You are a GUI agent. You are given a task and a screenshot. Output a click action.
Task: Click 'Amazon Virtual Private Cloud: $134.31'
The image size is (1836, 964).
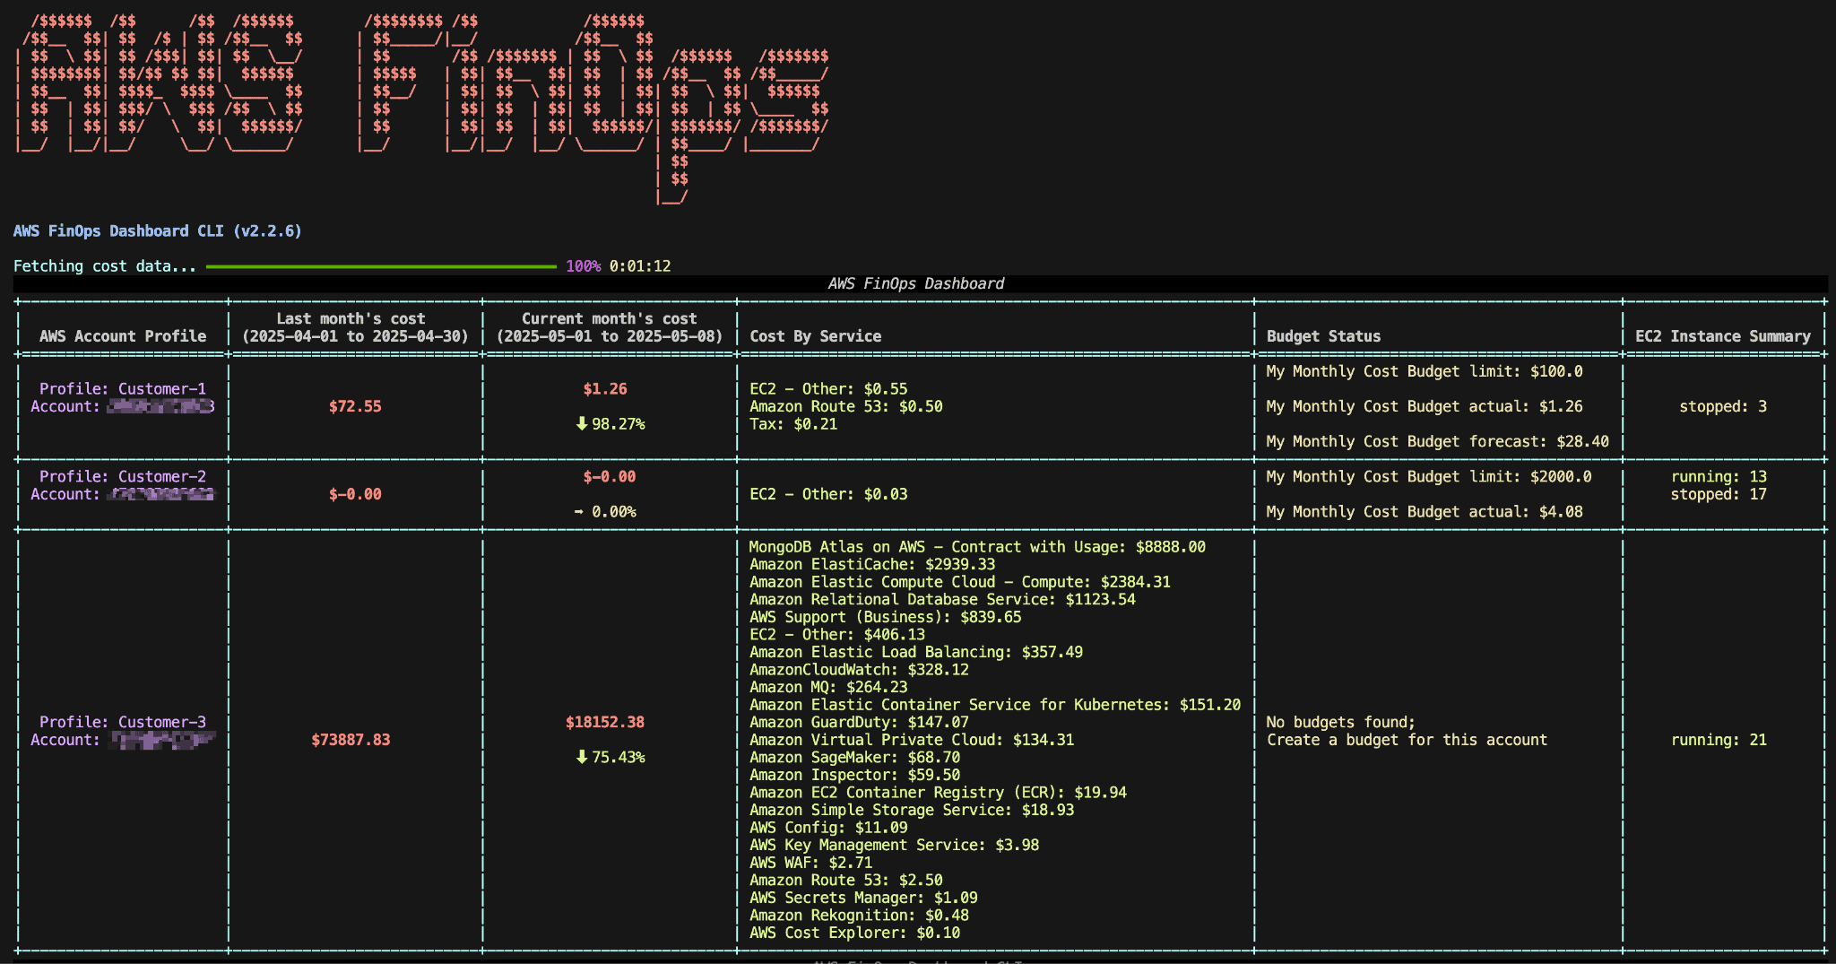coord(912,740)
